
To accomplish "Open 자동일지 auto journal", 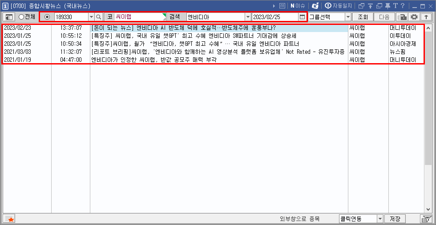I will pyautogui.click(x=339, y=6).
